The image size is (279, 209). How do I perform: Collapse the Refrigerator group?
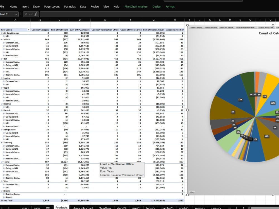(x=2, y=130)
